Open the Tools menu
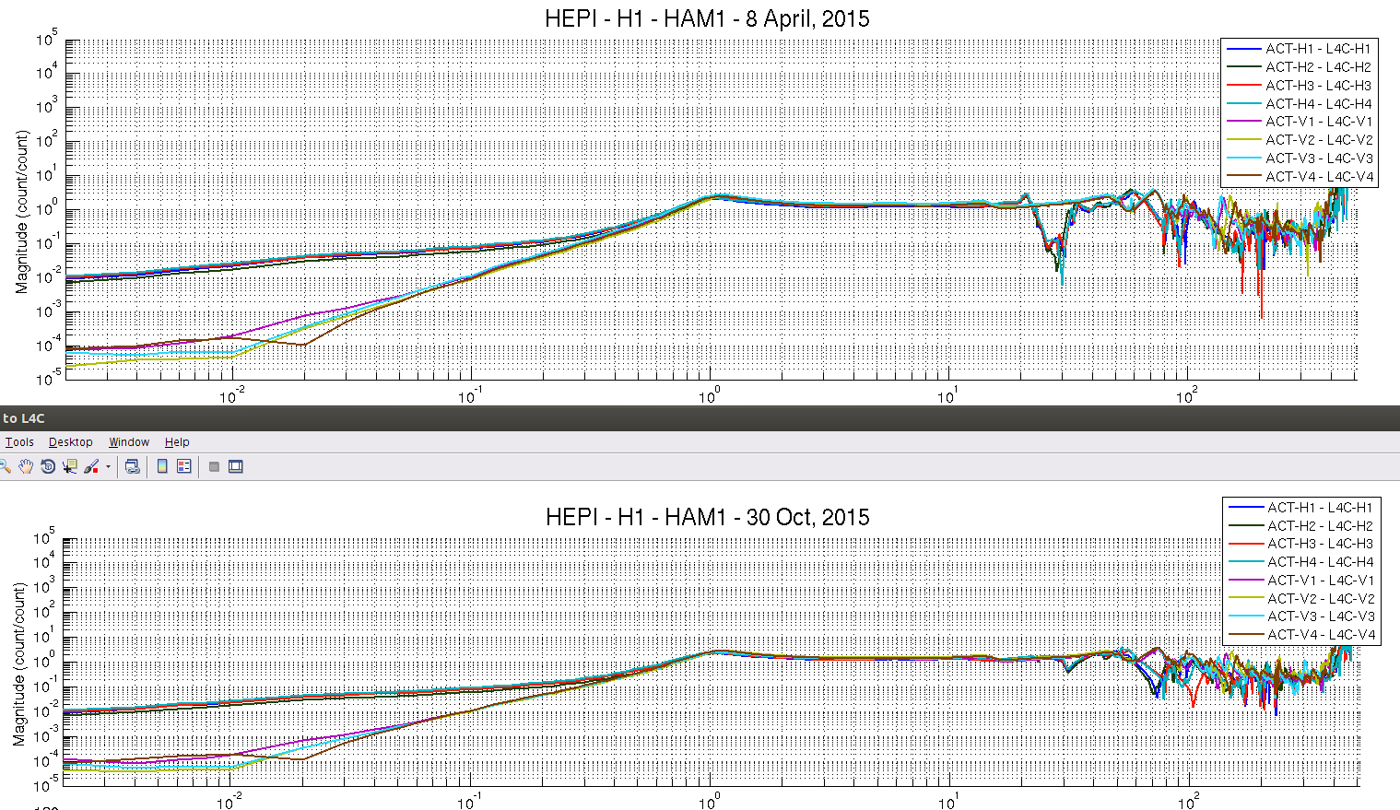 tap(19, 442)
